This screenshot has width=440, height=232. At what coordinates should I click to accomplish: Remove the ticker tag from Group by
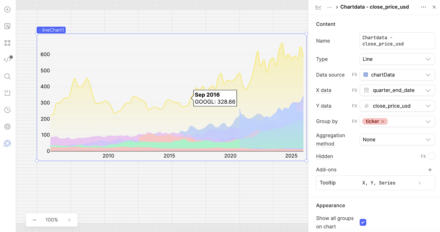click(x=383, y=121)
